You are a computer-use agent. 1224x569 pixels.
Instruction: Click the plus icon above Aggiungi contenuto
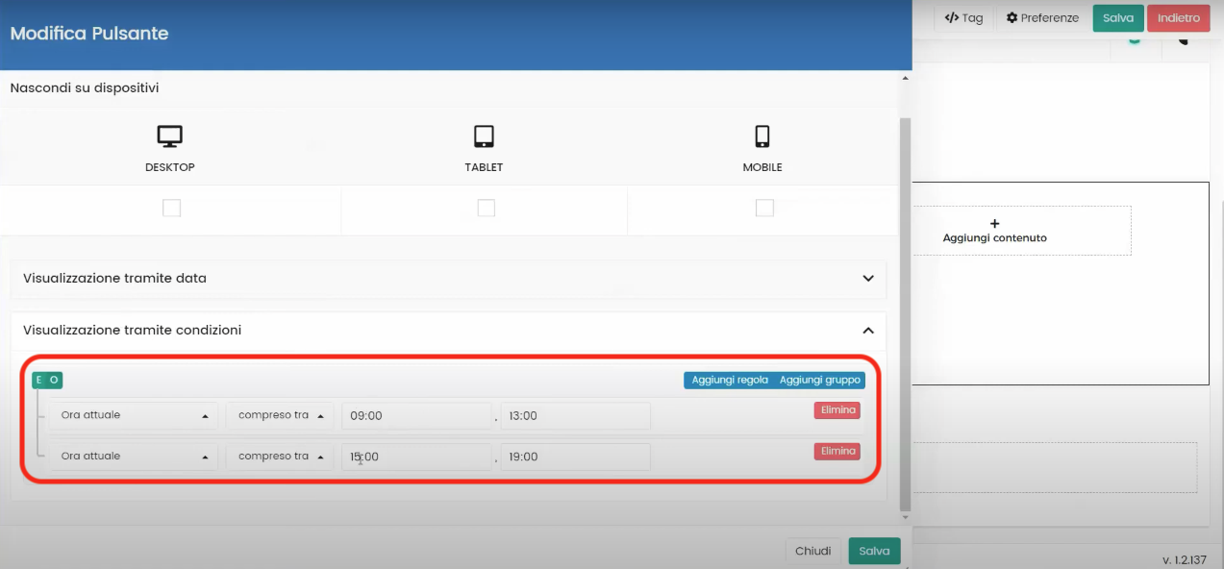coord(994,223)
